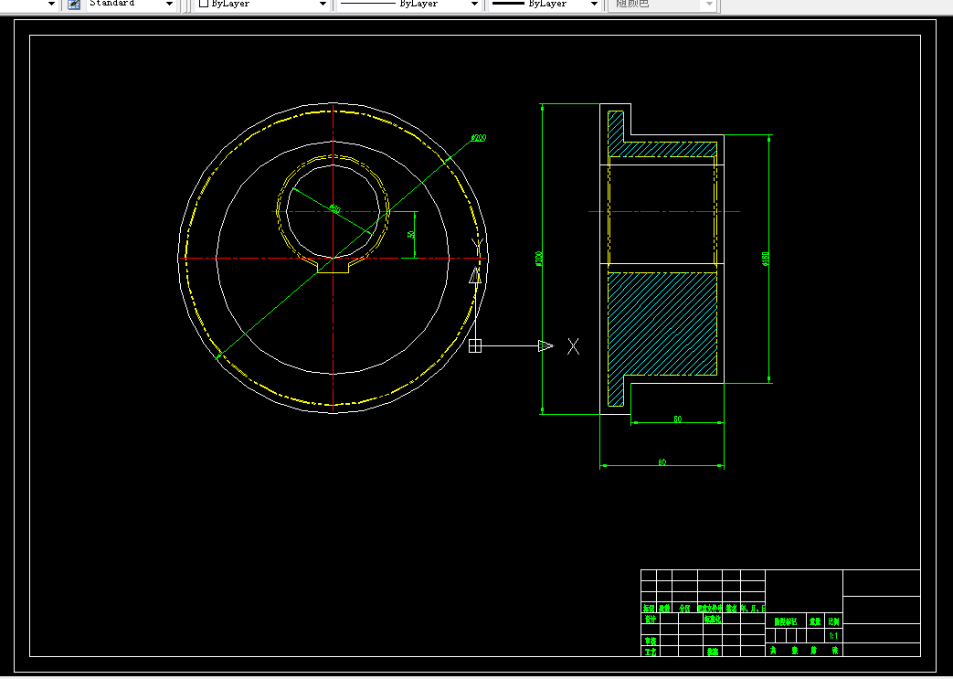Select the 30 vertical offset dimension text

[411, 234]
